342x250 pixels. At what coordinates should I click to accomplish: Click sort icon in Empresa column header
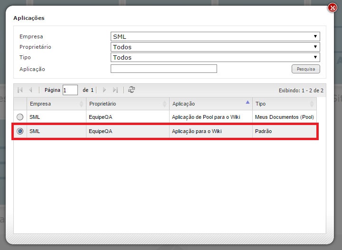81,104
